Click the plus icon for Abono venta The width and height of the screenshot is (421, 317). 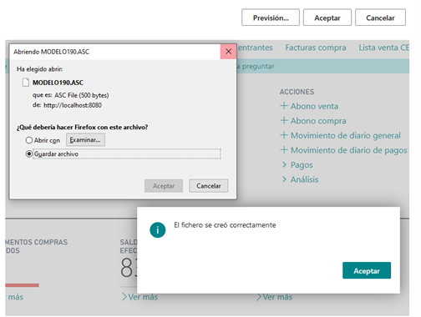click(x=284, y=106)
